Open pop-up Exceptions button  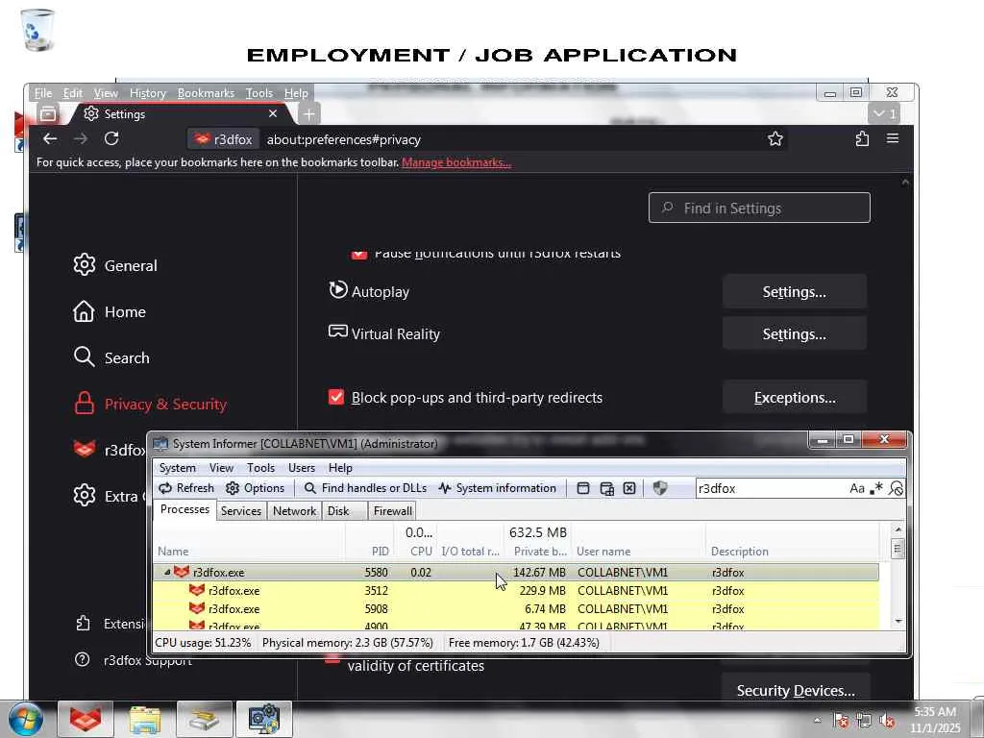pyautogui.click(x=794, y=397)
